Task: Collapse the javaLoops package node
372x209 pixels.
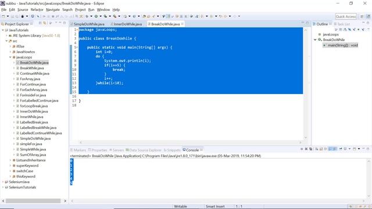Action: point(10,57)
